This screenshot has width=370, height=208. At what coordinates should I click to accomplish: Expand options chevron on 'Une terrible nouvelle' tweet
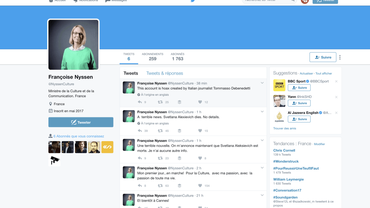(262, 140)
